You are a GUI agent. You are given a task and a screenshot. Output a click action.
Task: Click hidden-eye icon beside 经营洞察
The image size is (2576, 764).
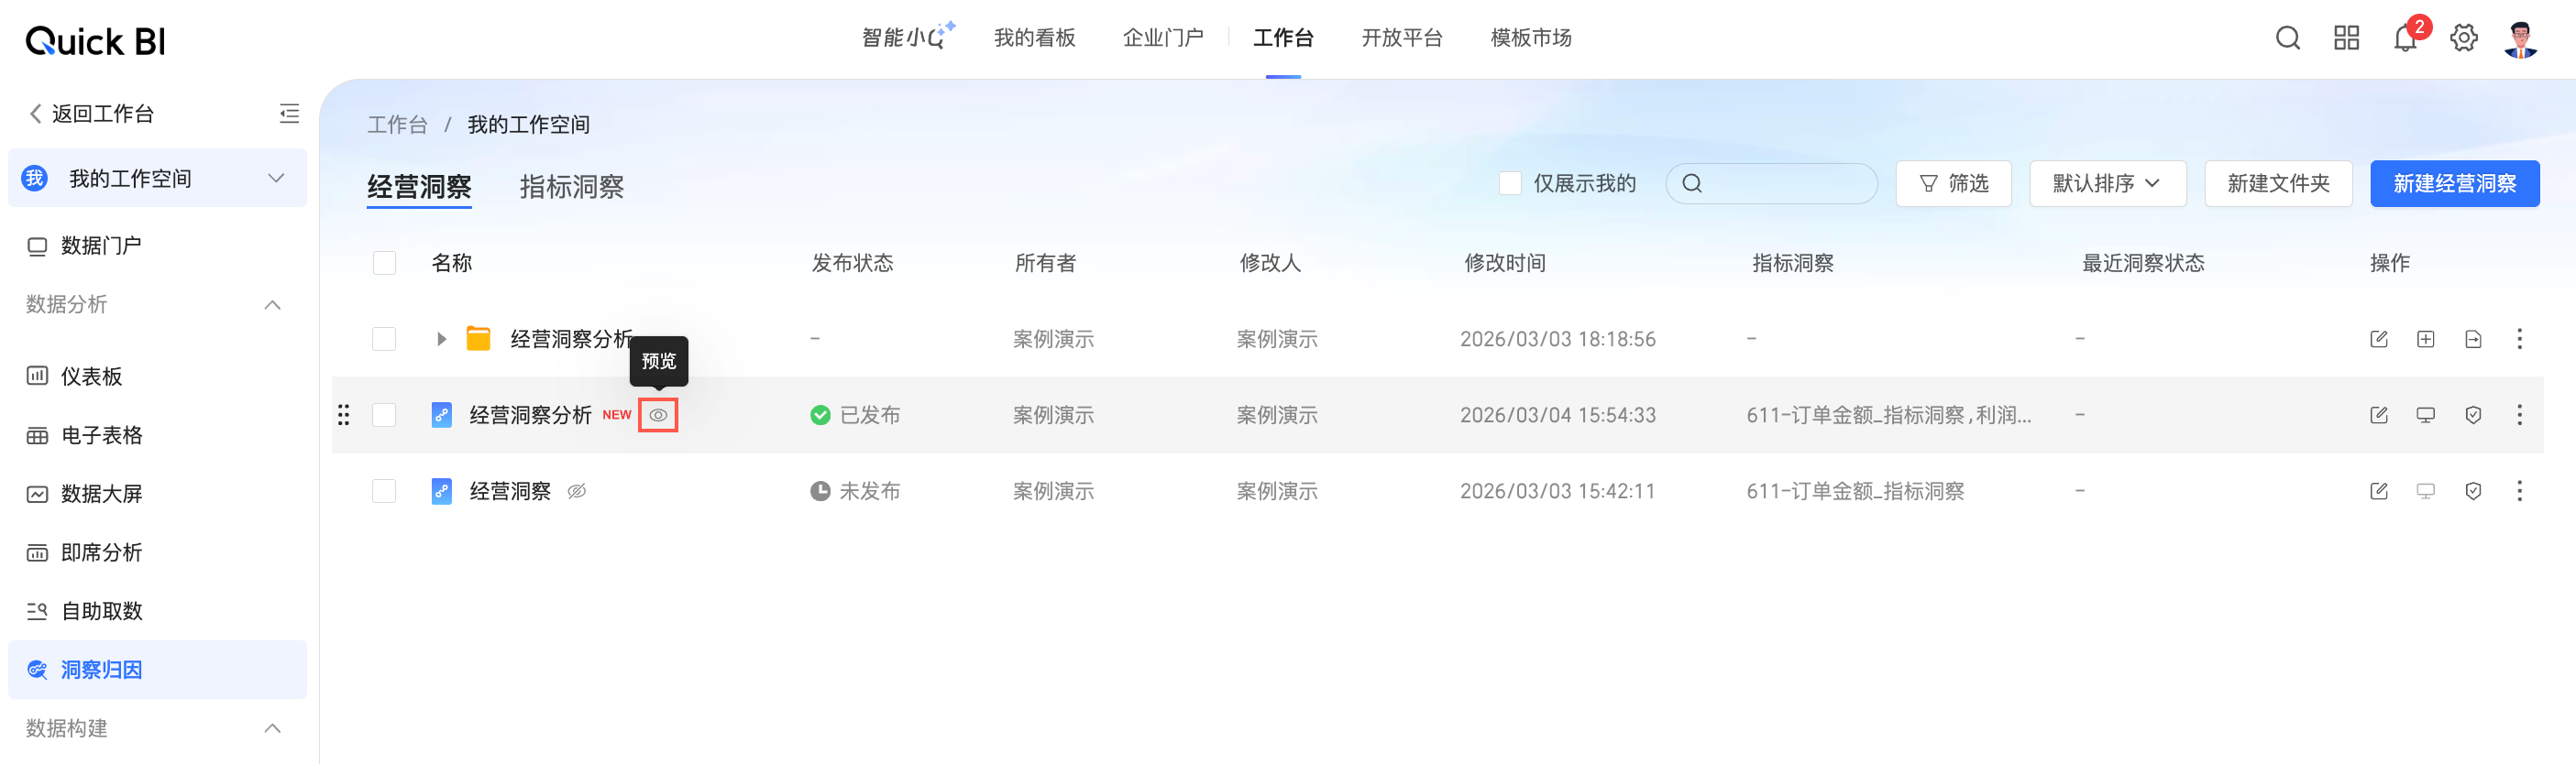point(577,490)
